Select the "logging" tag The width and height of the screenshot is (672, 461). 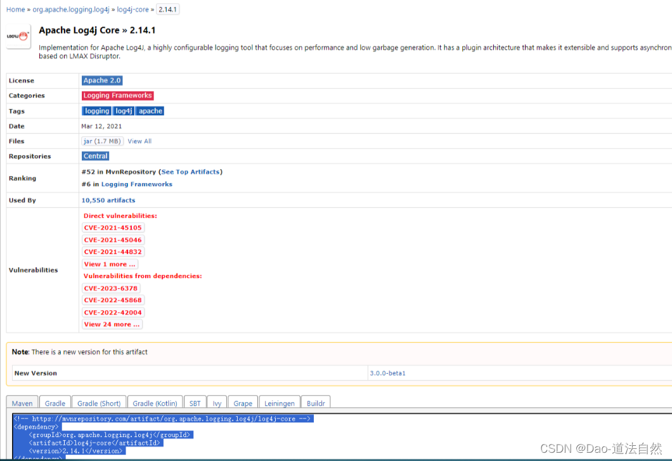click(x=96, y=111)
